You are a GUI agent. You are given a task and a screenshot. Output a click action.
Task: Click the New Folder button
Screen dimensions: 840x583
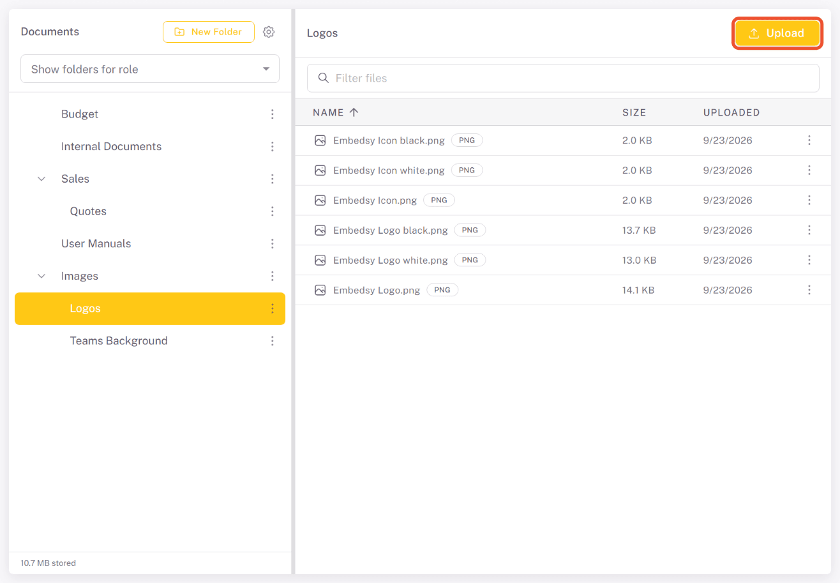(x=209, y=32)
